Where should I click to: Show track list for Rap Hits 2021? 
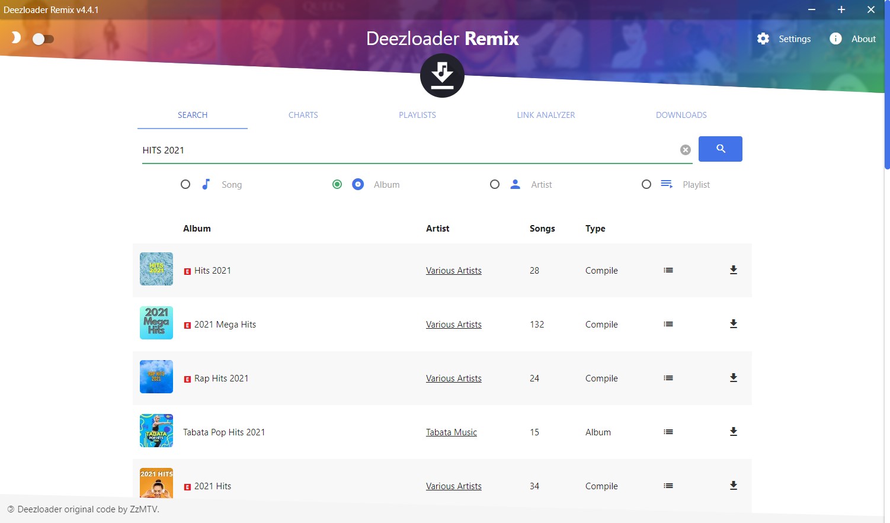click(x=668, y=378)
